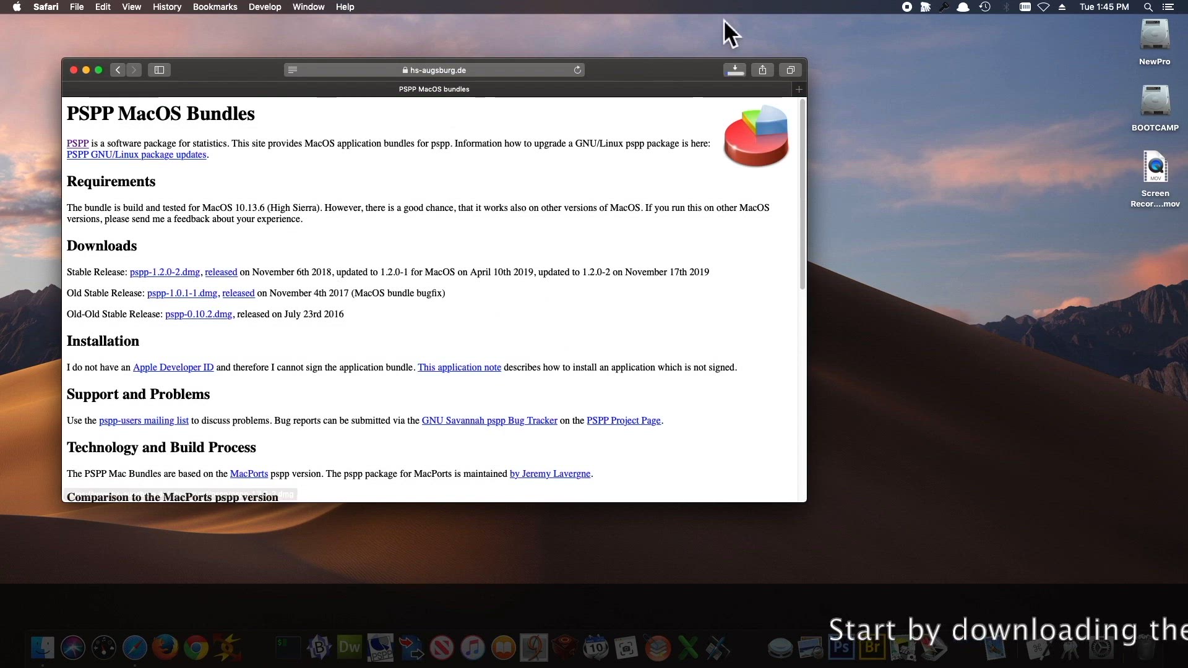Open 'released' link for Stable Release
This screenshot has height=668, width=1188.
pos(221,272)
